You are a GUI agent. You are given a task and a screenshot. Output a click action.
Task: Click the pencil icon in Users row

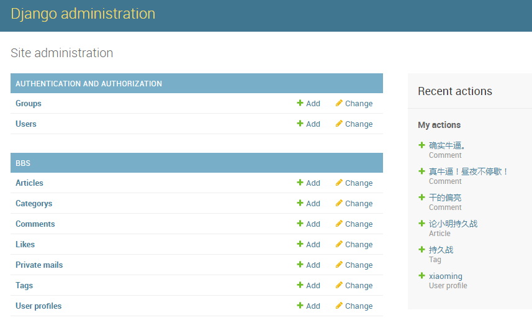pos(339,123)
